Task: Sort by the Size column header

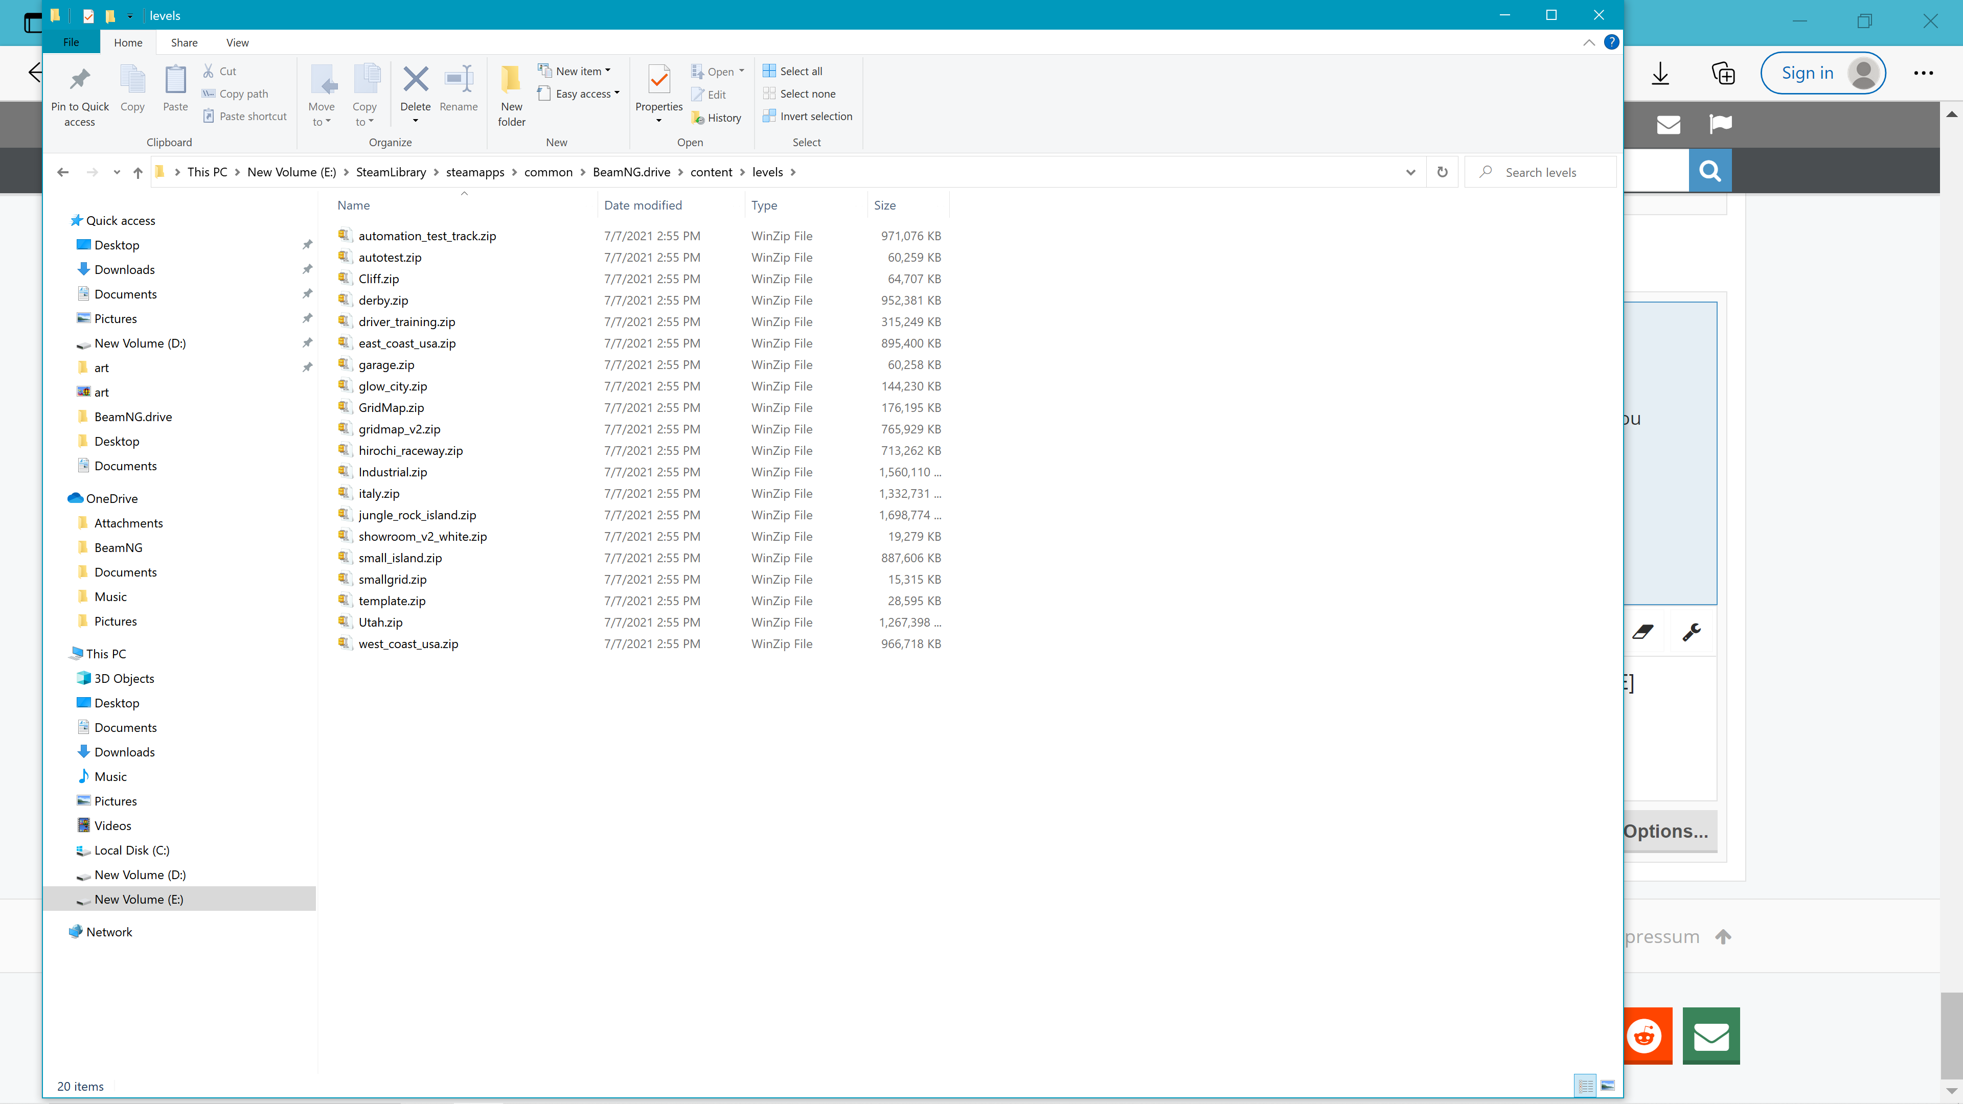Action: (908, 205)
